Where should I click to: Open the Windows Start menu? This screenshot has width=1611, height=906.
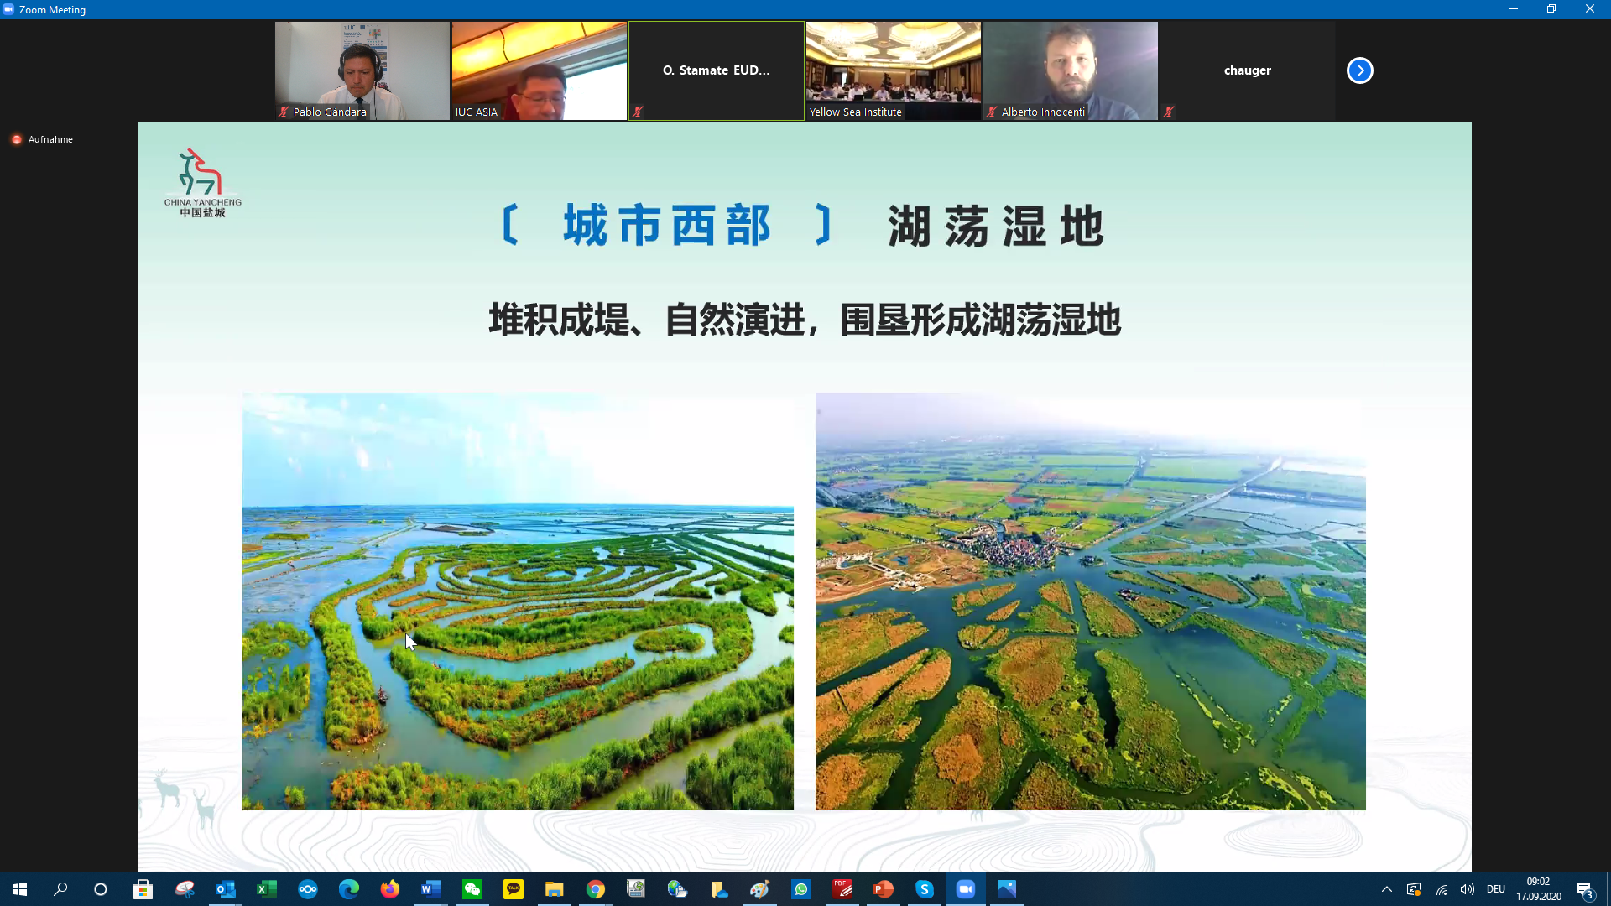20,889
